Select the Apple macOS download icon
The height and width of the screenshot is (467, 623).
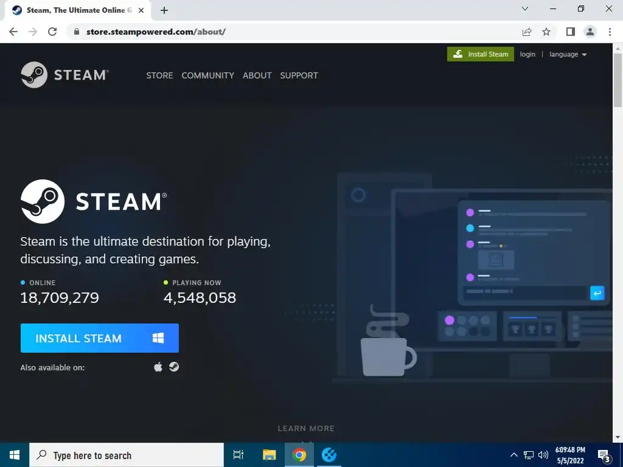click(158, 367)
